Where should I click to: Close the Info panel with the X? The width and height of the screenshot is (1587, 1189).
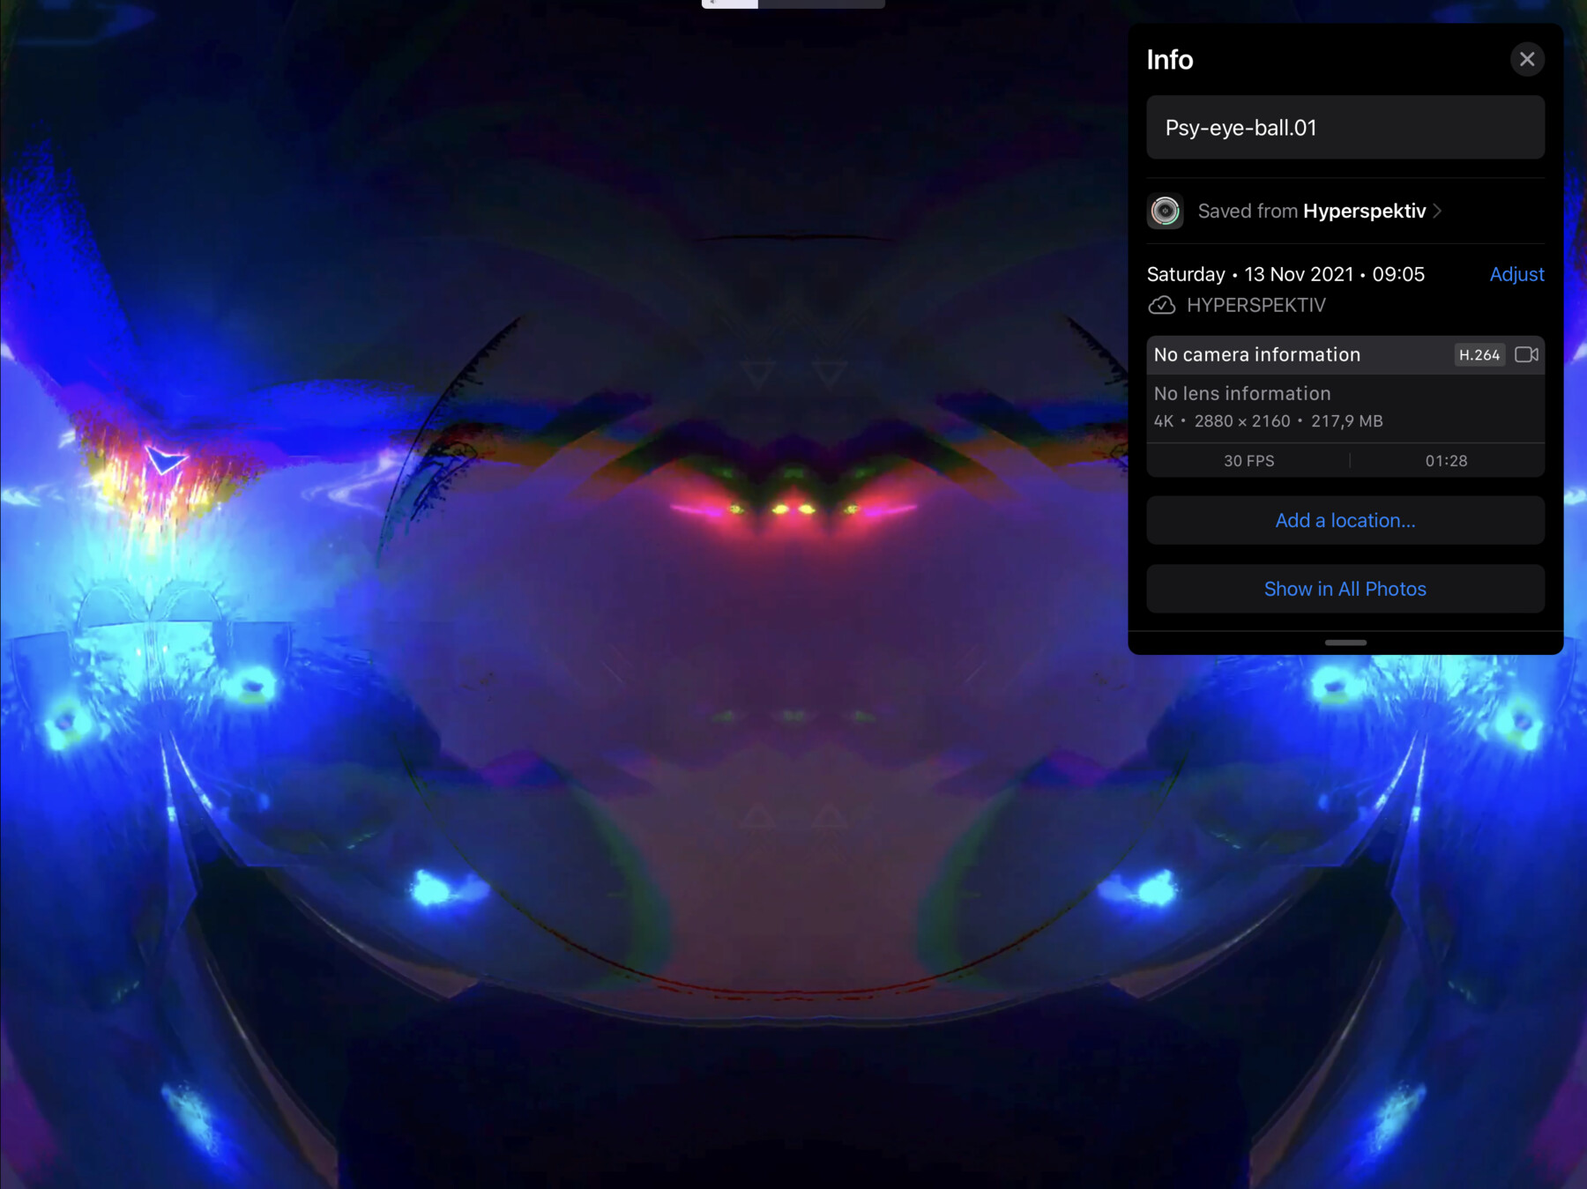click(1527, 59)
